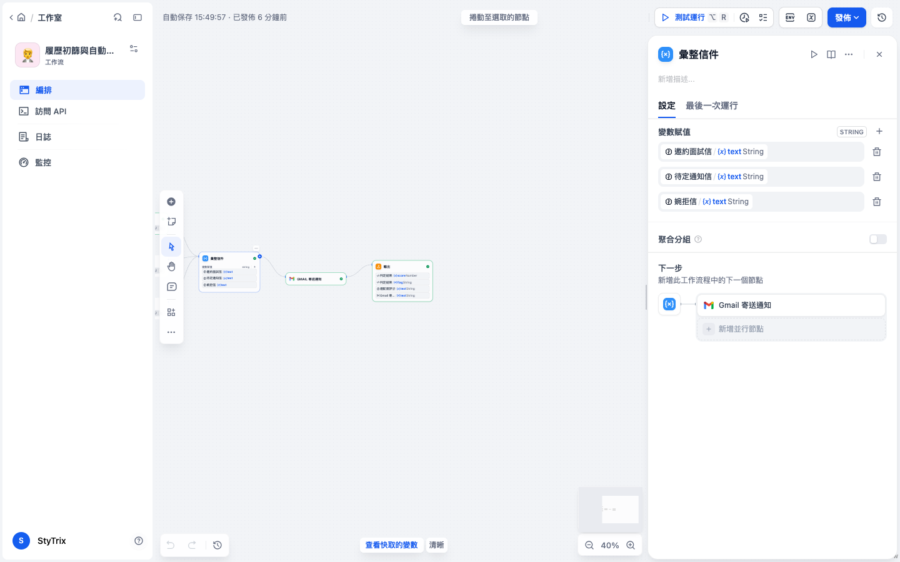
Task: Open the version history icon beside 發佈
Action: (x=882, y=17)
